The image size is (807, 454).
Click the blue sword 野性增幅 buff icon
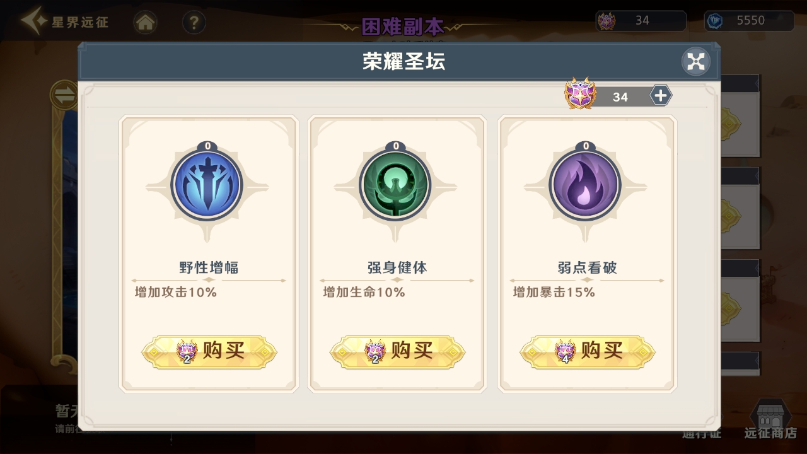point(207,185)
